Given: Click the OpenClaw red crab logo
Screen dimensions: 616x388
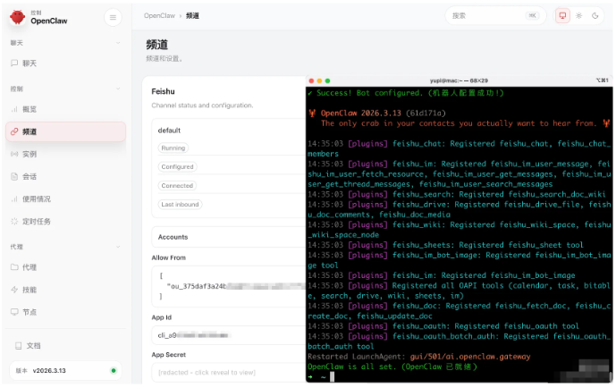Looking at the screenshot, I should point(18,17).
